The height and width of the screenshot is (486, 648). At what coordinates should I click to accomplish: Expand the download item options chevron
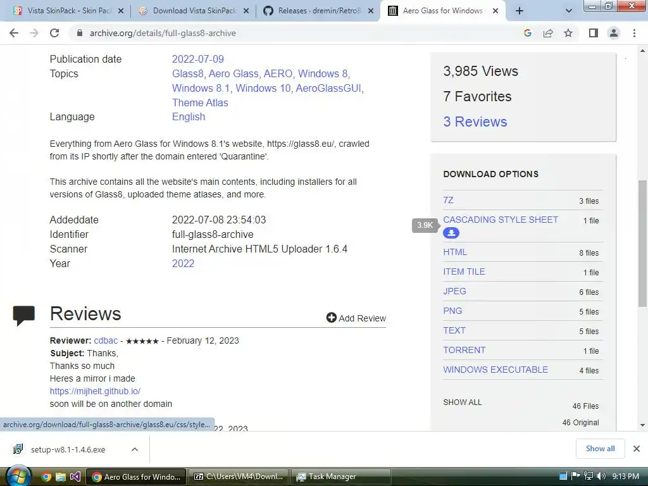coord(135,449)
